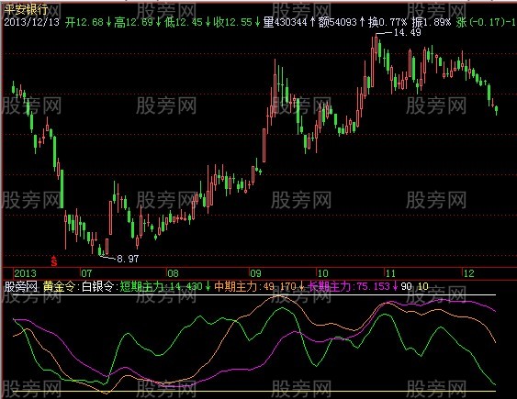Click the 8.97 low price label
The height and width of the screenshot is (399, 517).
pos(128,259)
